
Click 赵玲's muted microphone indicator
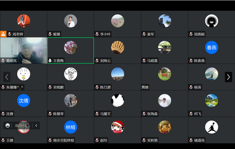tap(97, 141)
